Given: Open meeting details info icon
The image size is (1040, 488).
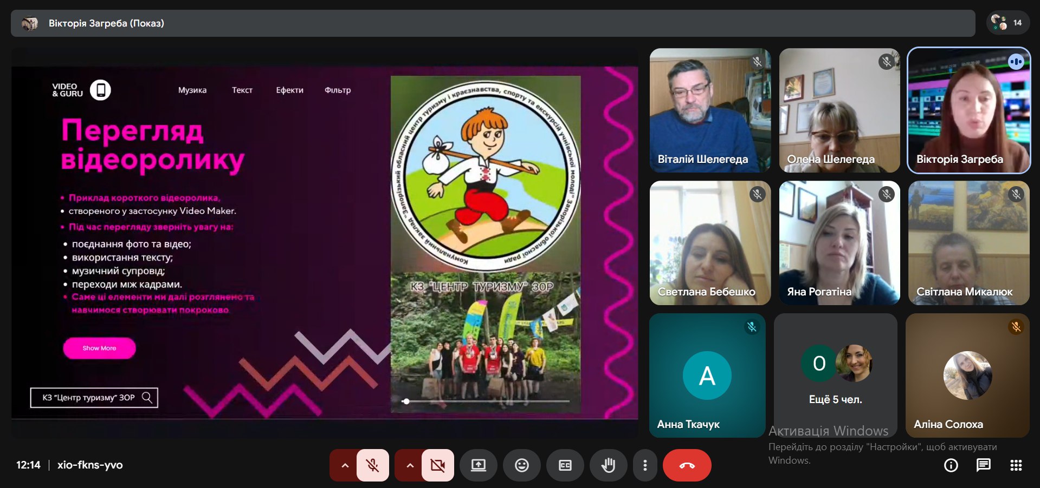Looking at the screenshot, I should 951,465.
